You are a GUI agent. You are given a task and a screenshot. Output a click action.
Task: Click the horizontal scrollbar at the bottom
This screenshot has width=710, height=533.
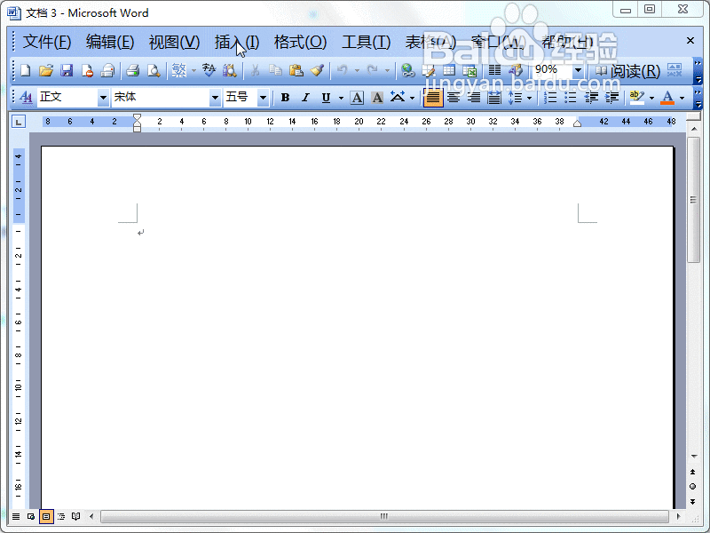pos(383,516)
